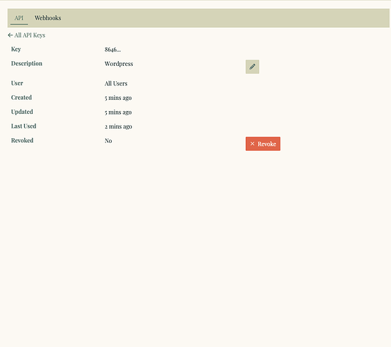Screen dimensions: 391x347
Task: Click the User row label
Action: coord(17,83)
